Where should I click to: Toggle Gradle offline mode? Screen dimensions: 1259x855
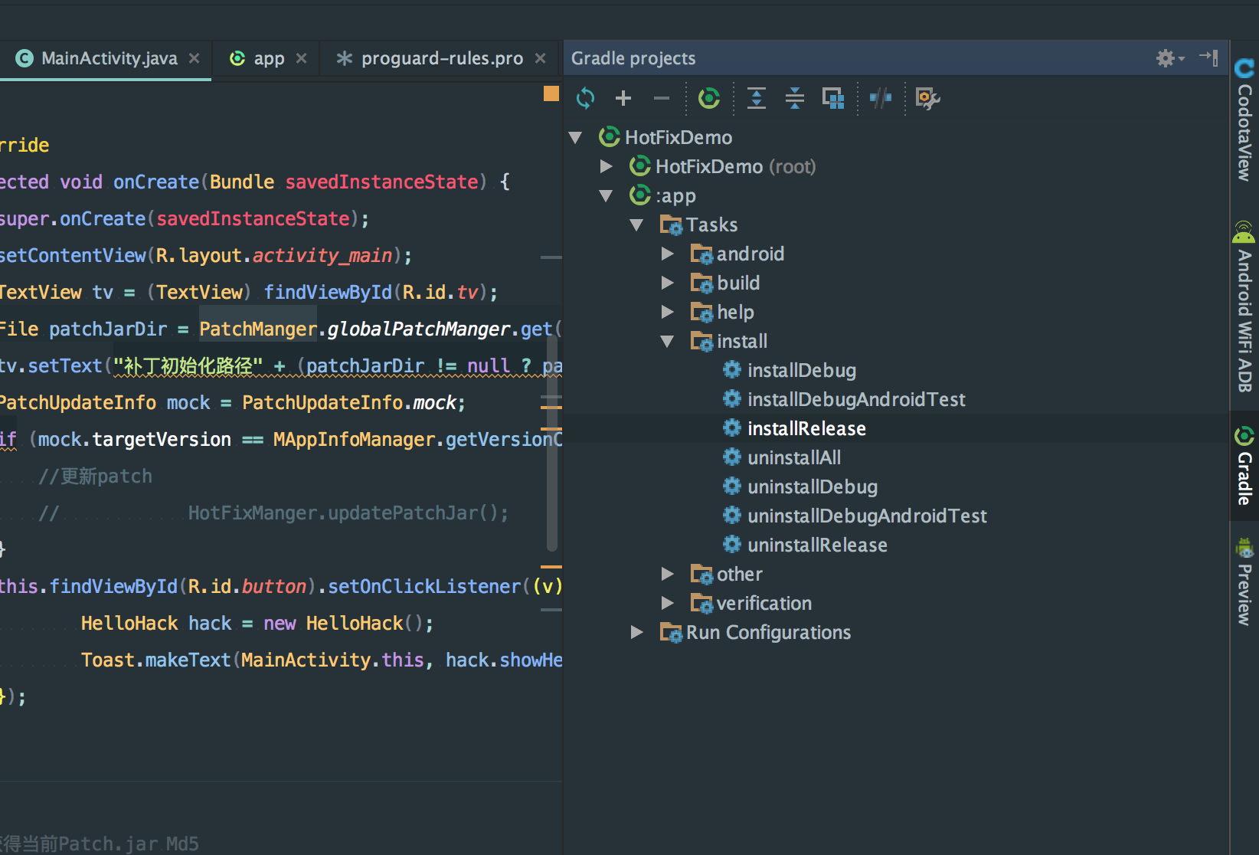pyautogui.click(x=881, y=98)
